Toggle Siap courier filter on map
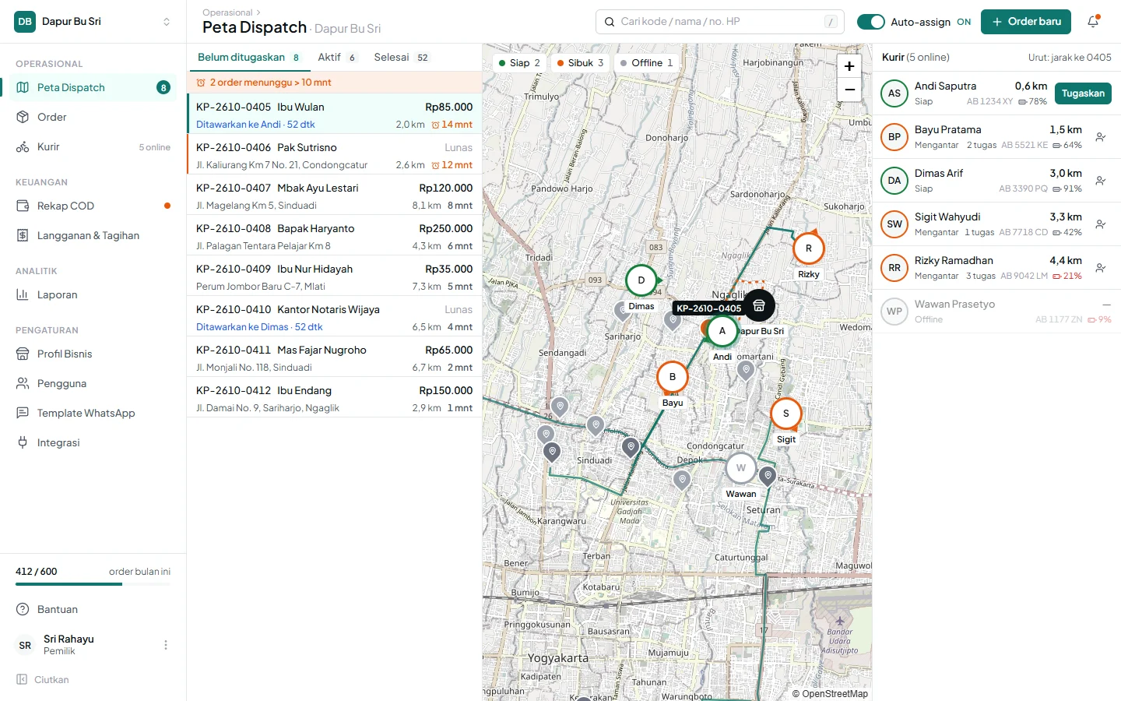 (x=519, y=63)
